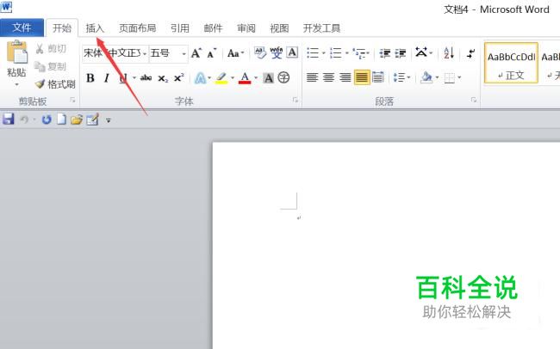Switch to the 视图 tab
The width and height of the screenshot is (560, 349).
279,28
